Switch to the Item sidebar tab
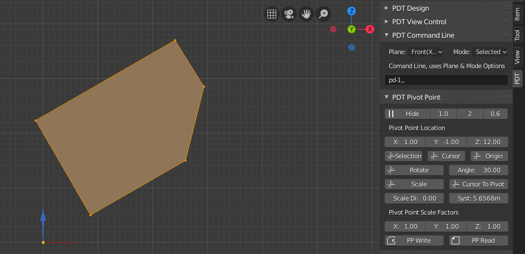This screenshot has width=525, height=254. point(517,14)
